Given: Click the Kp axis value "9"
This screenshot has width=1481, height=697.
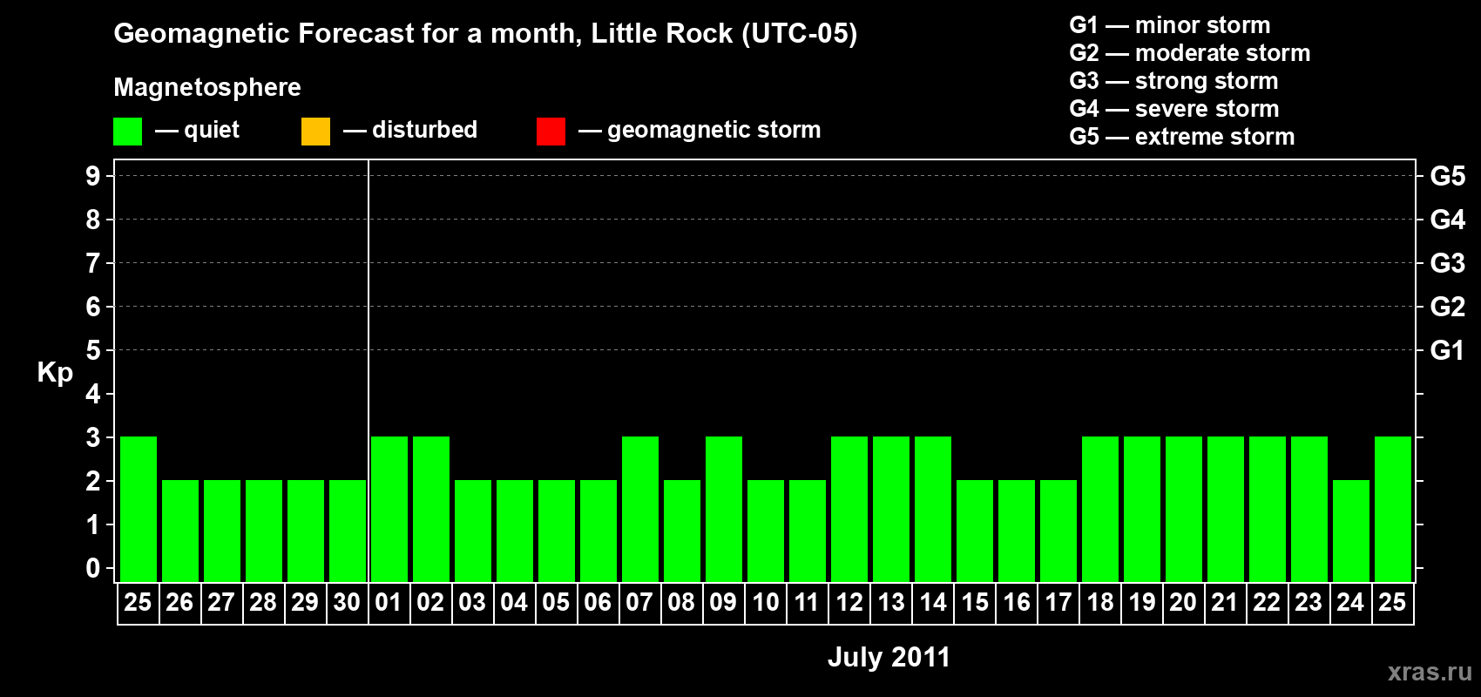Looking at the screenshot, I should [93, 176].
